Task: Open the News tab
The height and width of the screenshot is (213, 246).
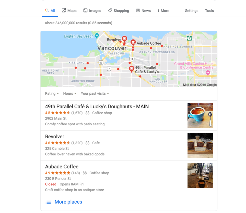Action: (x=143, y=11)
